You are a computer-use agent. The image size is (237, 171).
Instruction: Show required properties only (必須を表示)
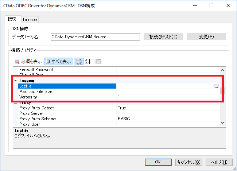[28, 62]
